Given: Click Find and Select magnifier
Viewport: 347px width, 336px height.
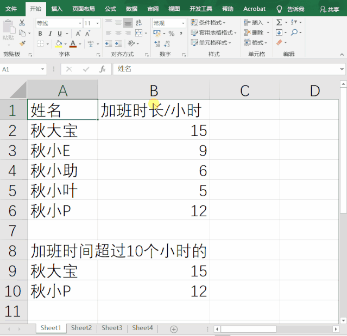Looking at the screenshot, I should tap(294, 33).
